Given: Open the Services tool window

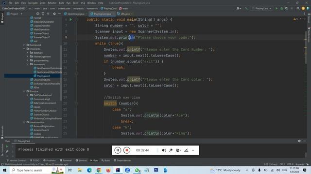Looking at the screenshot, I should tap(81, 160).
